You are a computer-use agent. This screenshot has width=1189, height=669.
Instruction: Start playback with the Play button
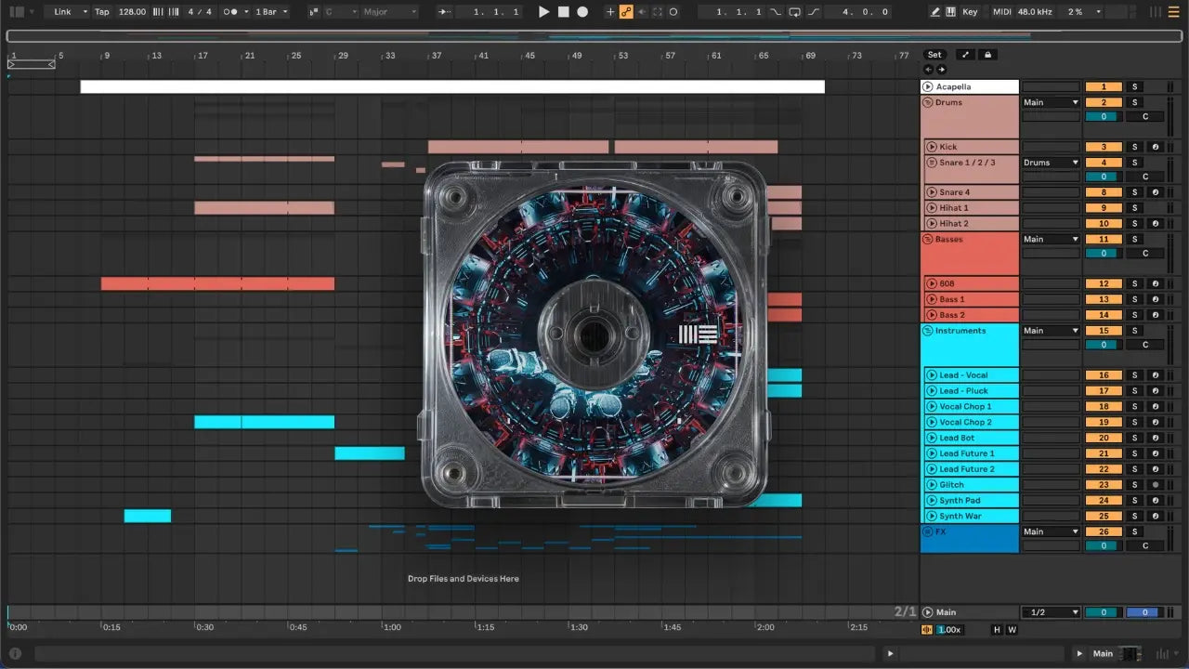[x=544, y=12]
